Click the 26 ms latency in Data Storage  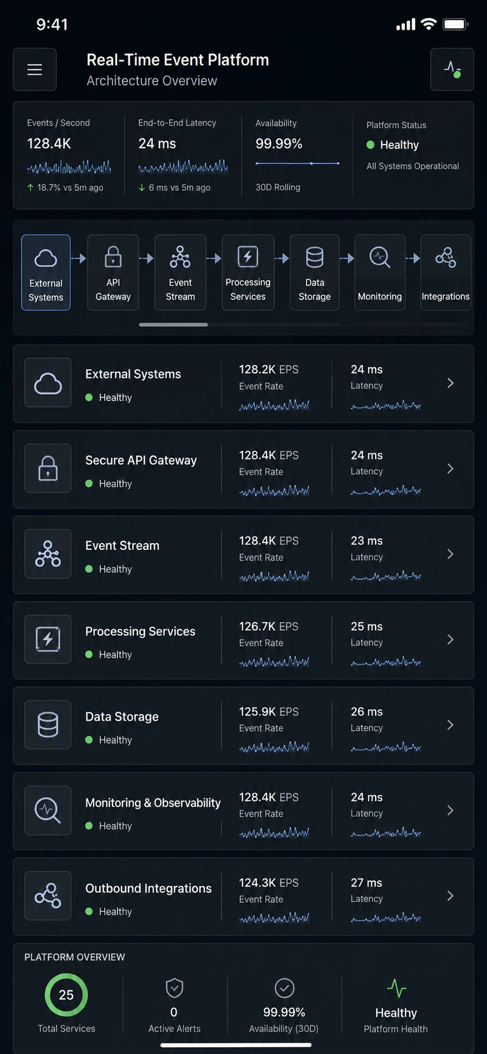coord(366,711)
